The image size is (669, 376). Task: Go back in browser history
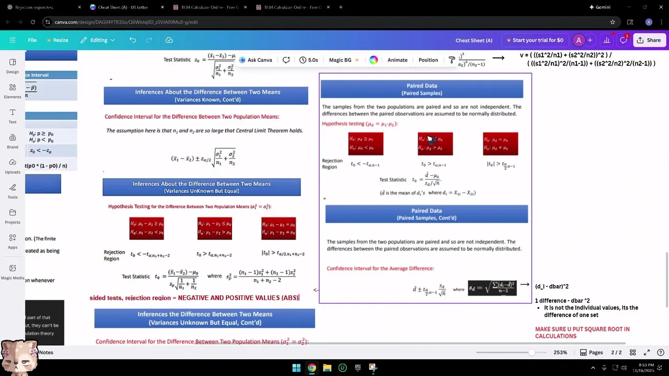tap(8, 22)
